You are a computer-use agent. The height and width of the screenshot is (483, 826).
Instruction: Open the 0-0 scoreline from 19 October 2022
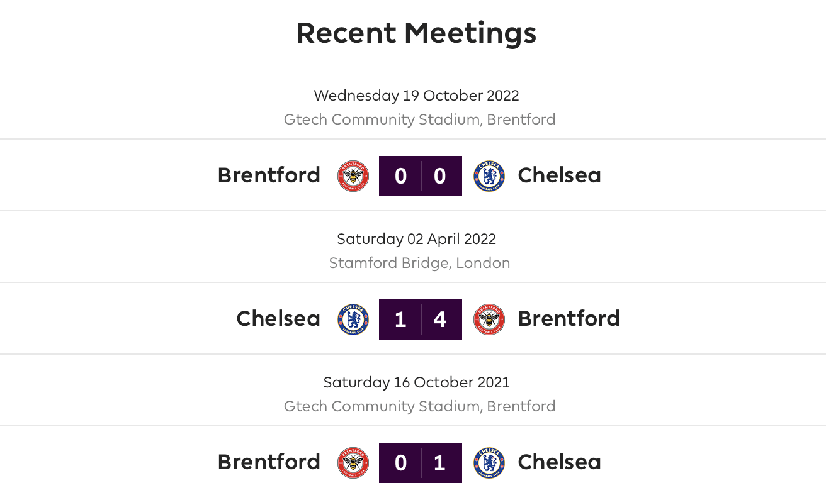click(x=421, y=176)
